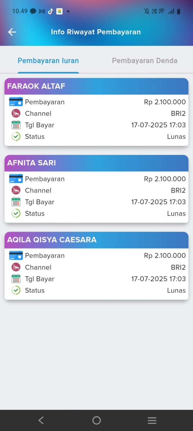Open the AQILA QISYA CAESARA card header
This screenshot has width=193, height=431.
click(x=96, y=240)
